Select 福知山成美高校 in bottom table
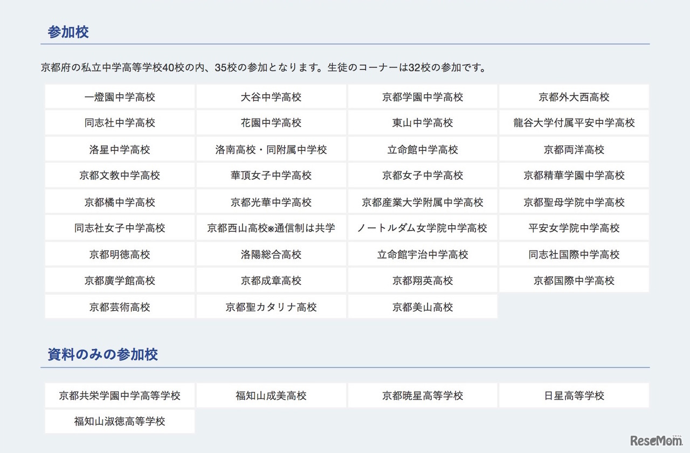Screen dimensions: 690x453 pyautogui.click(x=271, y=395)
